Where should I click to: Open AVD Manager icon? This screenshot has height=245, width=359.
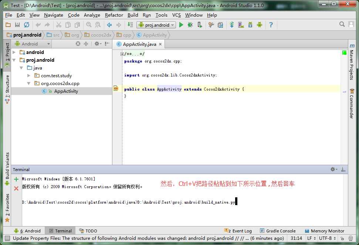pyautogui.click(x=241, y=25)
